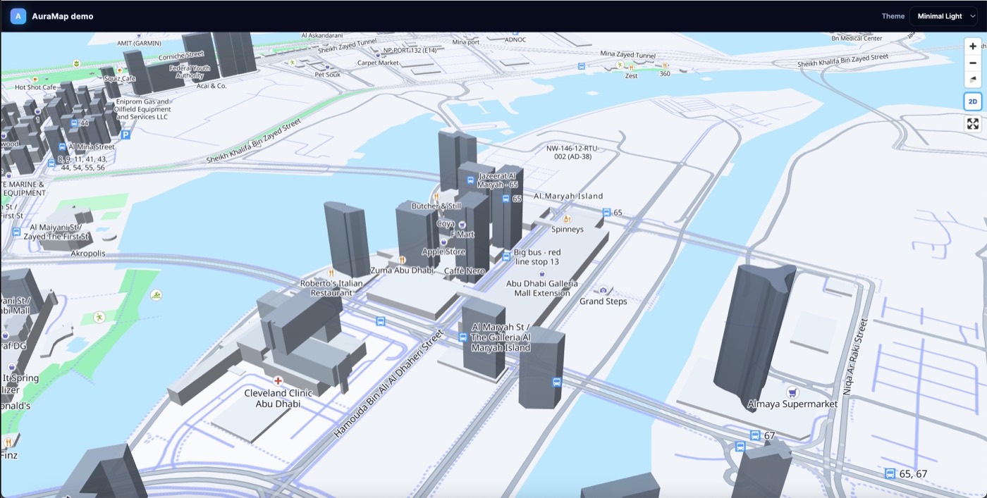
Task: Click the F Mart label
Action: (462, 234)
